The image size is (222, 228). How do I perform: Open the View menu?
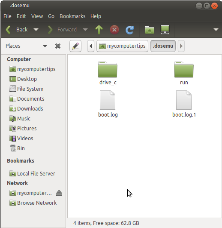click(x=37, y=16)
